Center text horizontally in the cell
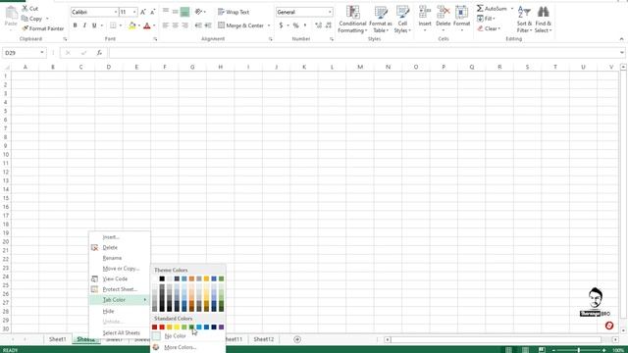The image size is (628, 353). [x=175, y=25]
